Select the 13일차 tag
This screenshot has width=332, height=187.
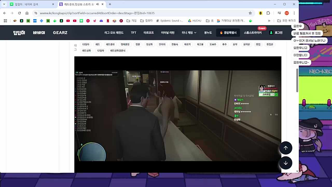point(86,44)
